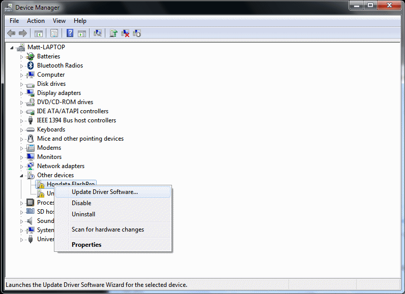Select Mice and other pointing devices label
This screenshot has width=405, height=294.
pyautogui.click(x=80, y=139)
